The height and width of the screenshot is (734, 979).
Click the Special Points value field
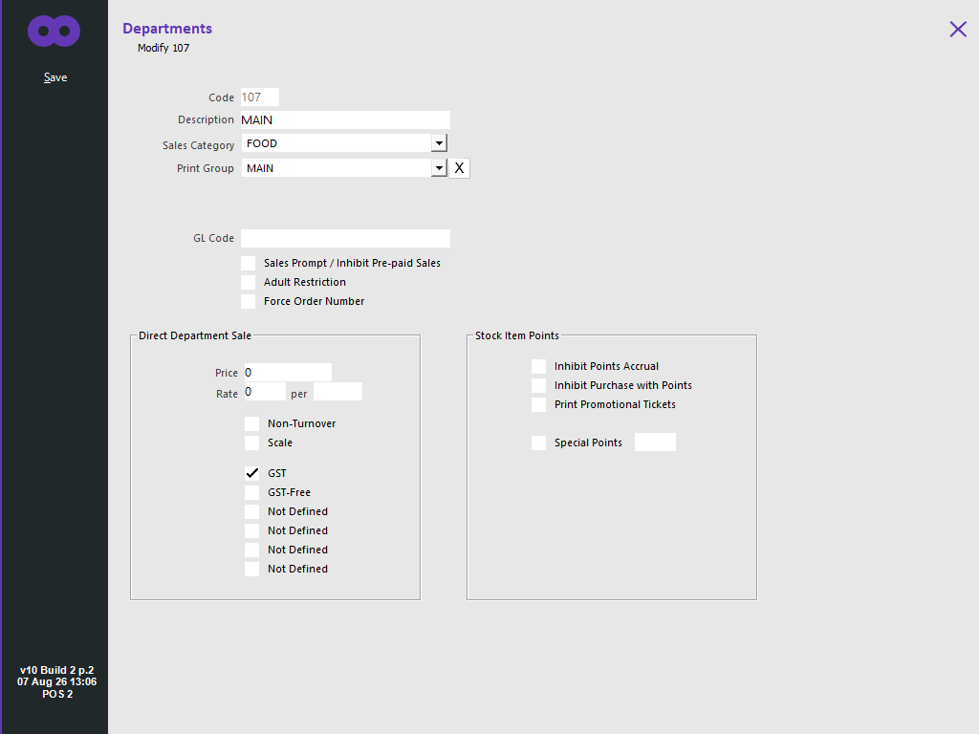tap(655, 442)
